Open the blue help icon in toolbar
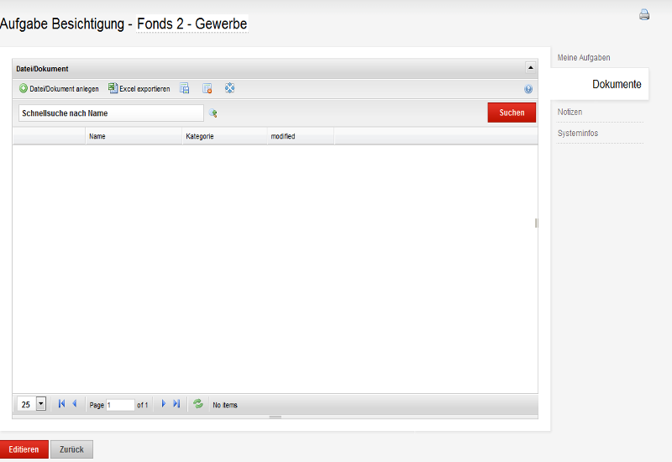 tap(528, 89)
